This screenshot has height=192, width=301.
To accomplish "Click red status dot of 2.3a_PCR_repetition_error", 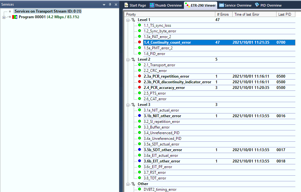I will (140, 76).
